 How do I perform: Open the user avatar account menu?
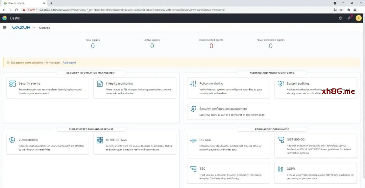359,18
